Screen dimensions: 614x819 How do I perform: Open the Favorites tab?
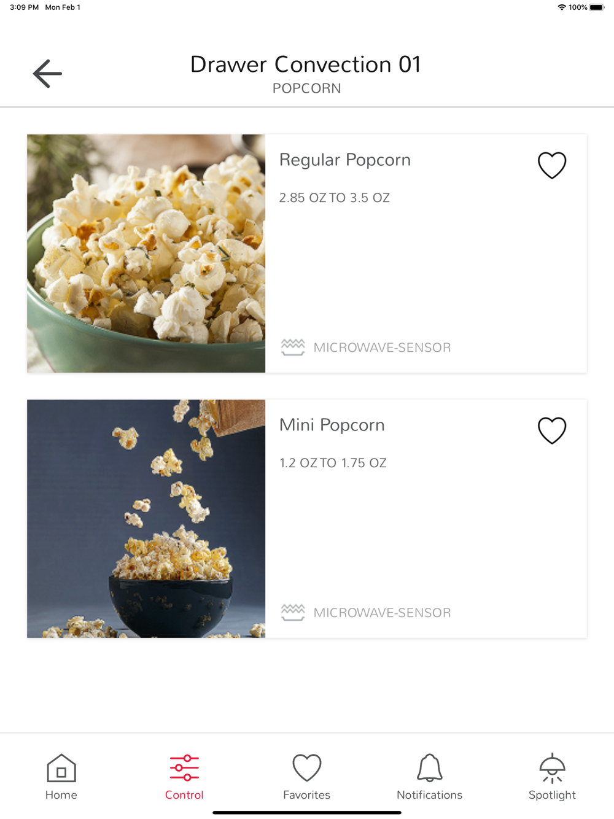(307, 777)
